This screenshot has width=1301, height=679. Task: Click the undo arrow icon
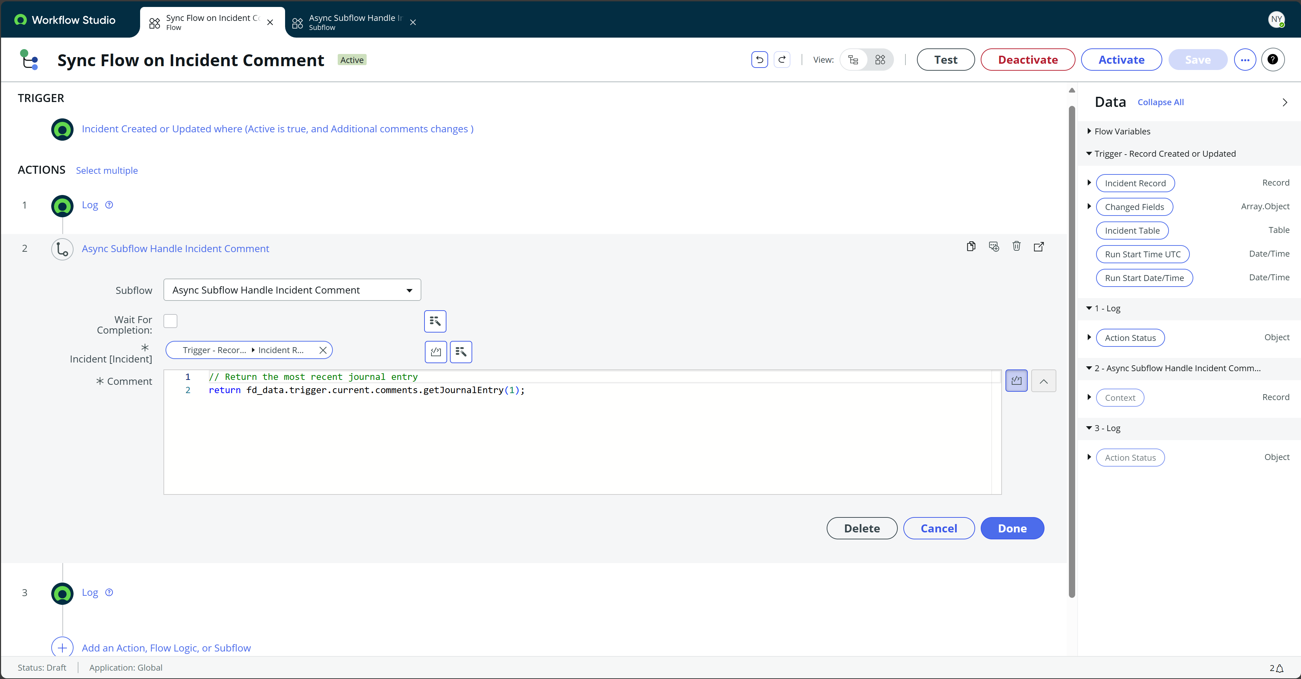click(x=759, y=60)
